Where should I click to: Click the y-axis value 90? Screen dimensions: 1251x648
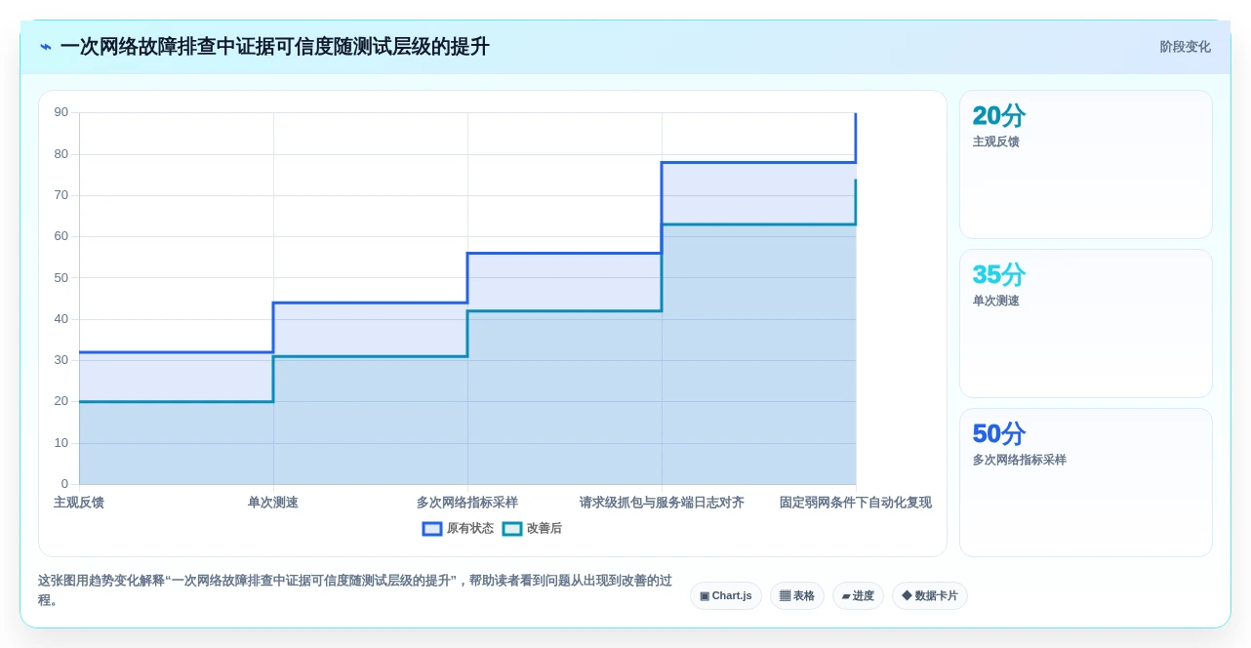(61, 112)
